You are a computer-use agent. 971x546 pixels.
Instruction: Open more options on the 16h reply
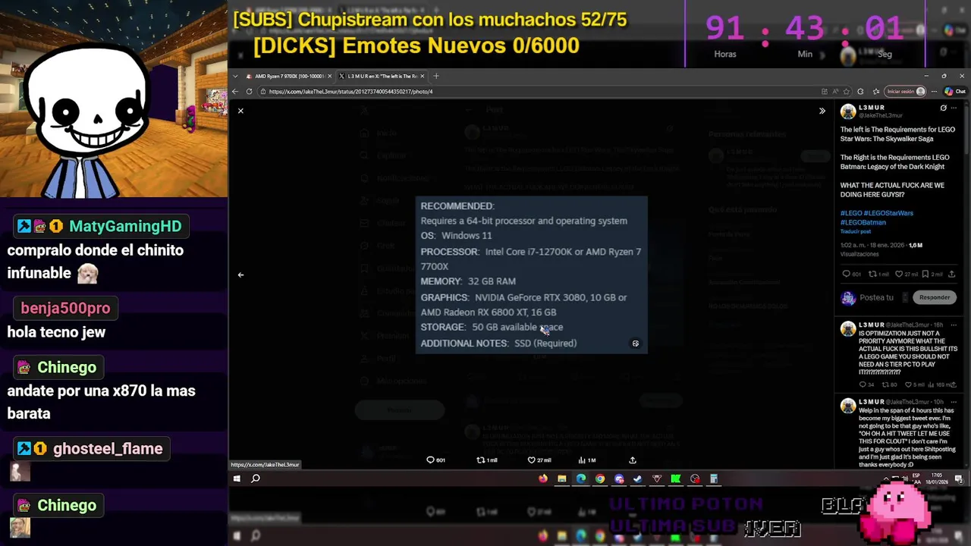pyautogui.click(x=954, y=325)
